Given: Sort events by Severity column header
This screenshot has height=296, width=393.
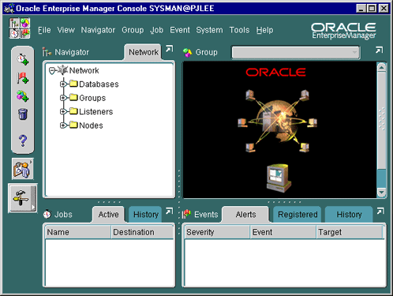Looking at the screenshot, I should tap(217, 232).
